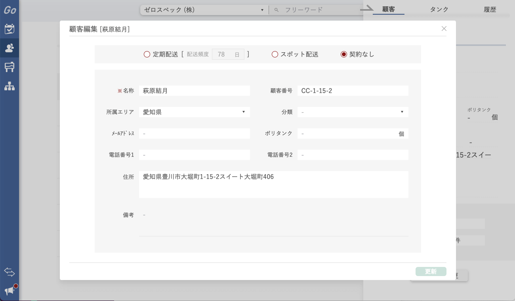Click the 住所 address text area
This screenshot has width=515, height=301.
(x=274, y=185)
